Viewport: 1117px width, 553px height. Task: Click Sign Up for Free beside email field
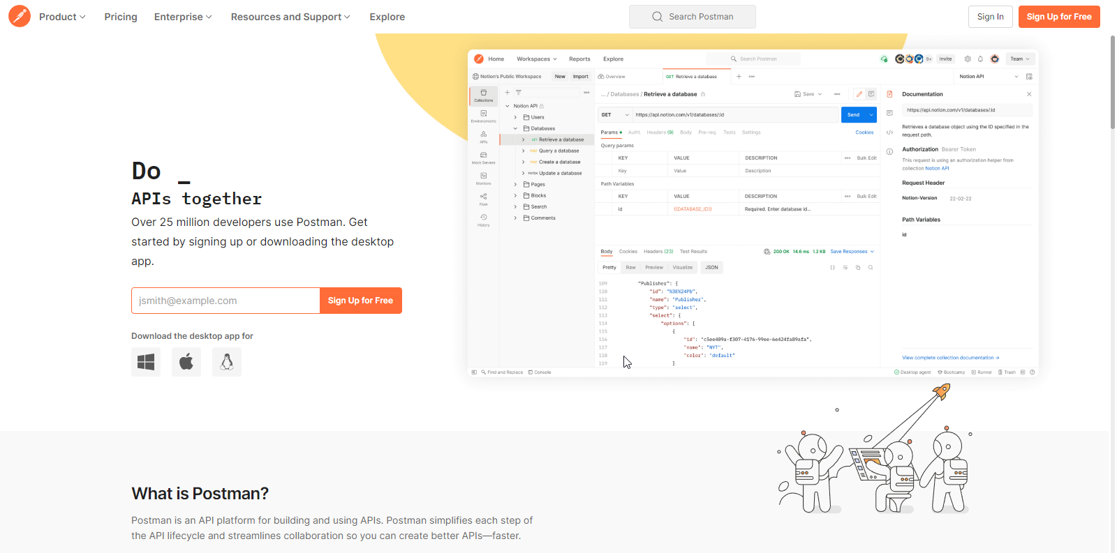[x=361, y=301]
